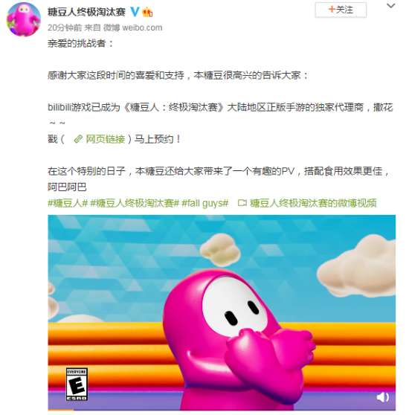Open the #糖豆人# hashtag topic
Viewport: 409px width, 415px height.
pos(68,203)
